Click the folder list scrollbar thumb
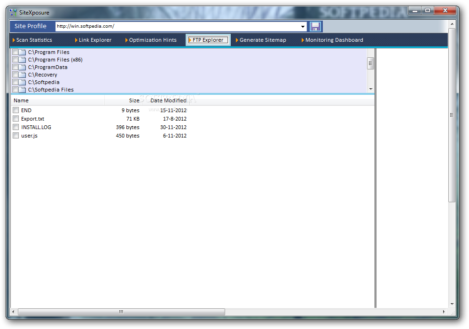The image size is (469, 329). (370, 63)
